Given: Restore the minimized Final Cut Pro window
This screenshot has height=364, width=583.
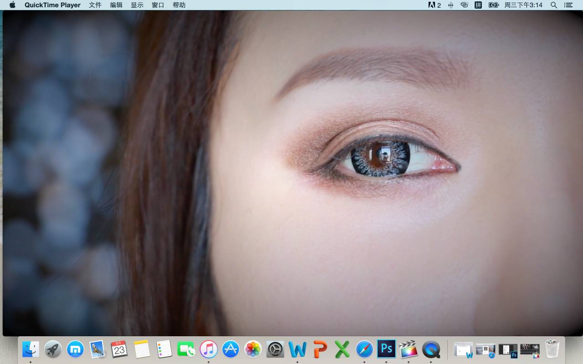Looking at the screenshot, I should [x=530, y=350].
